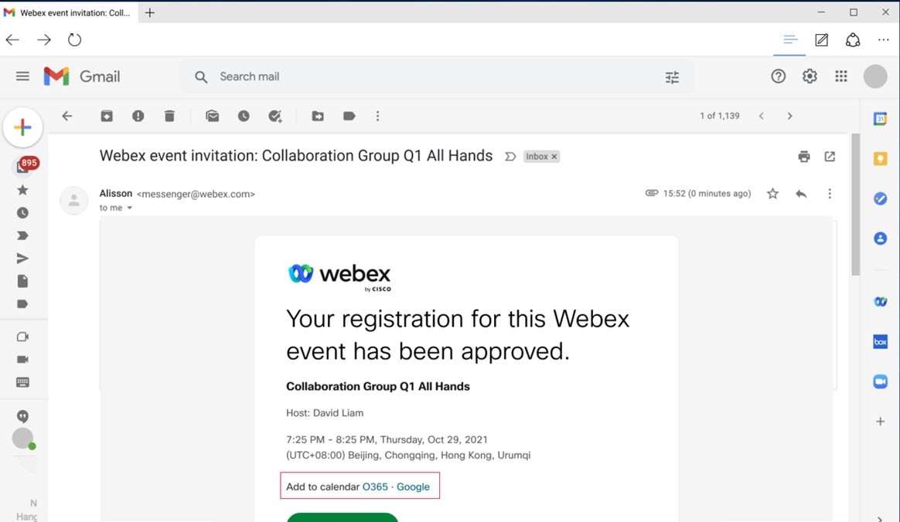Archive this Webex invitation email

point(107,116)
